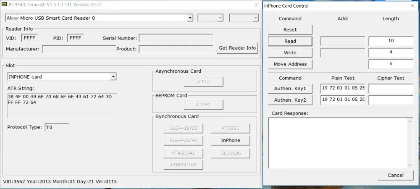
Task: Click the Write length field showing 4
Action: (391, 53)
